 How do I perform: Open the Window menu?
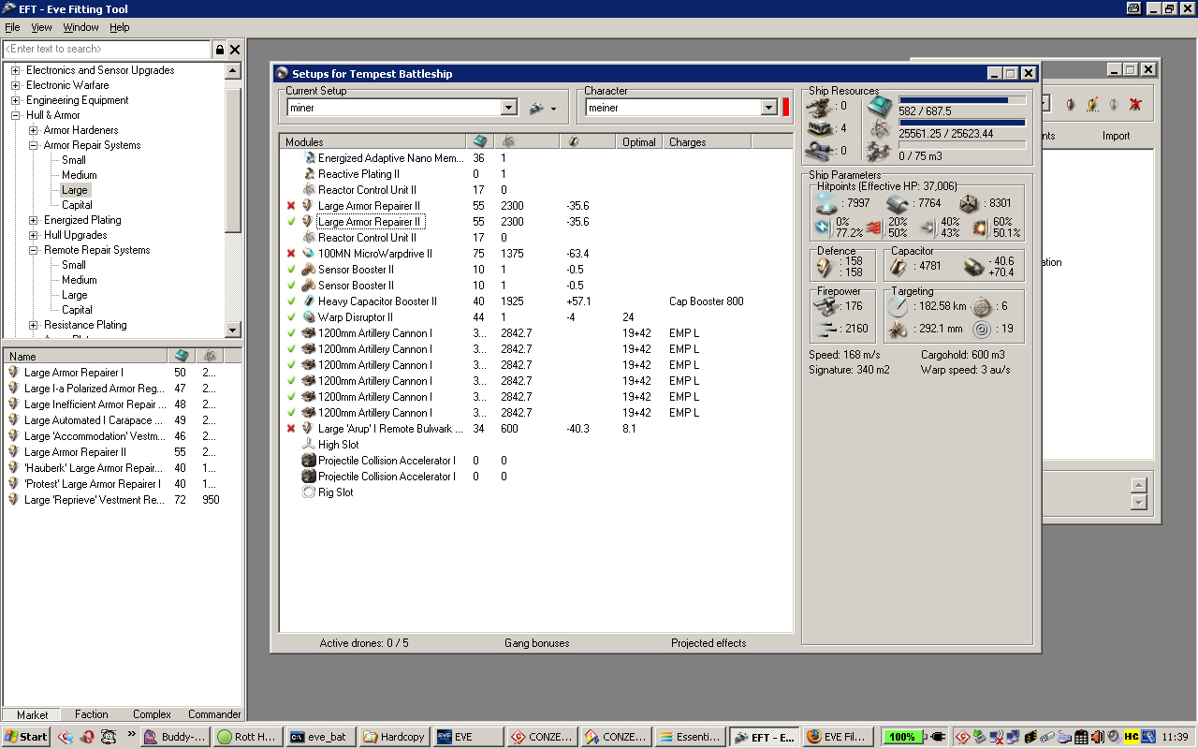pos(81,27)
